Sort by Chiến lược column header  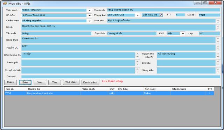[188, 89]
